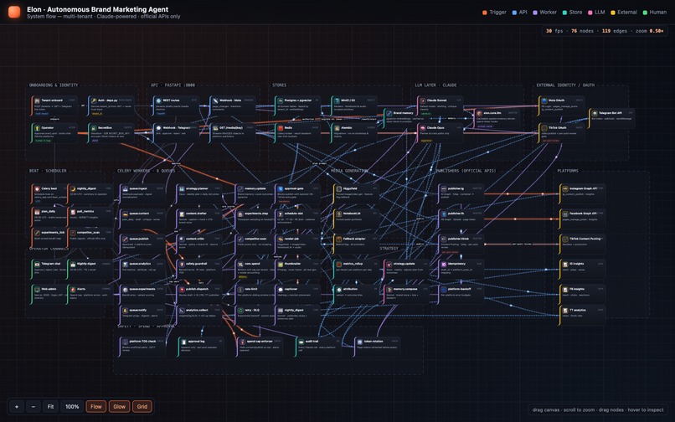Image resolution: width=675 pixels, height=422 pixels.
Task: Click the blue API legend swatch
Action: pos(514,13)
